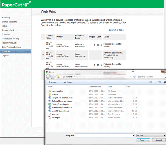Image resolution: width=166 pixels, height=145 pixels.
Task: Click the back navigation arrow in Open dialog
Action: pyautogui.click(x=48, y=77)
